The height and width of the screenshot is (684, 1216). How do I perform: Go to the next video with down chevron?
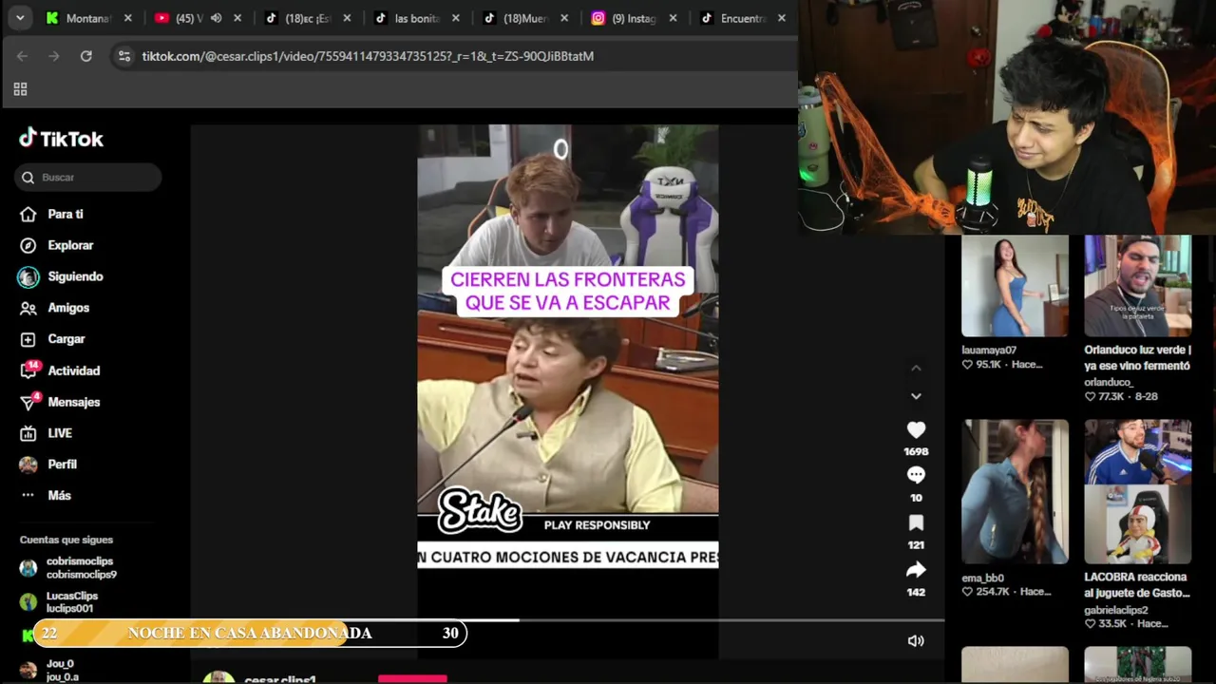(x=916, y=396)
